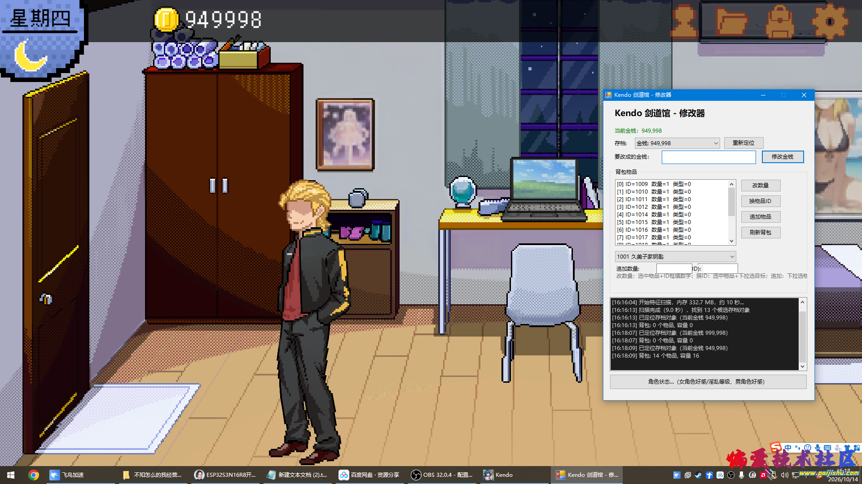
Task: Click the framed picture on the wall
Action: coord(345,134)
